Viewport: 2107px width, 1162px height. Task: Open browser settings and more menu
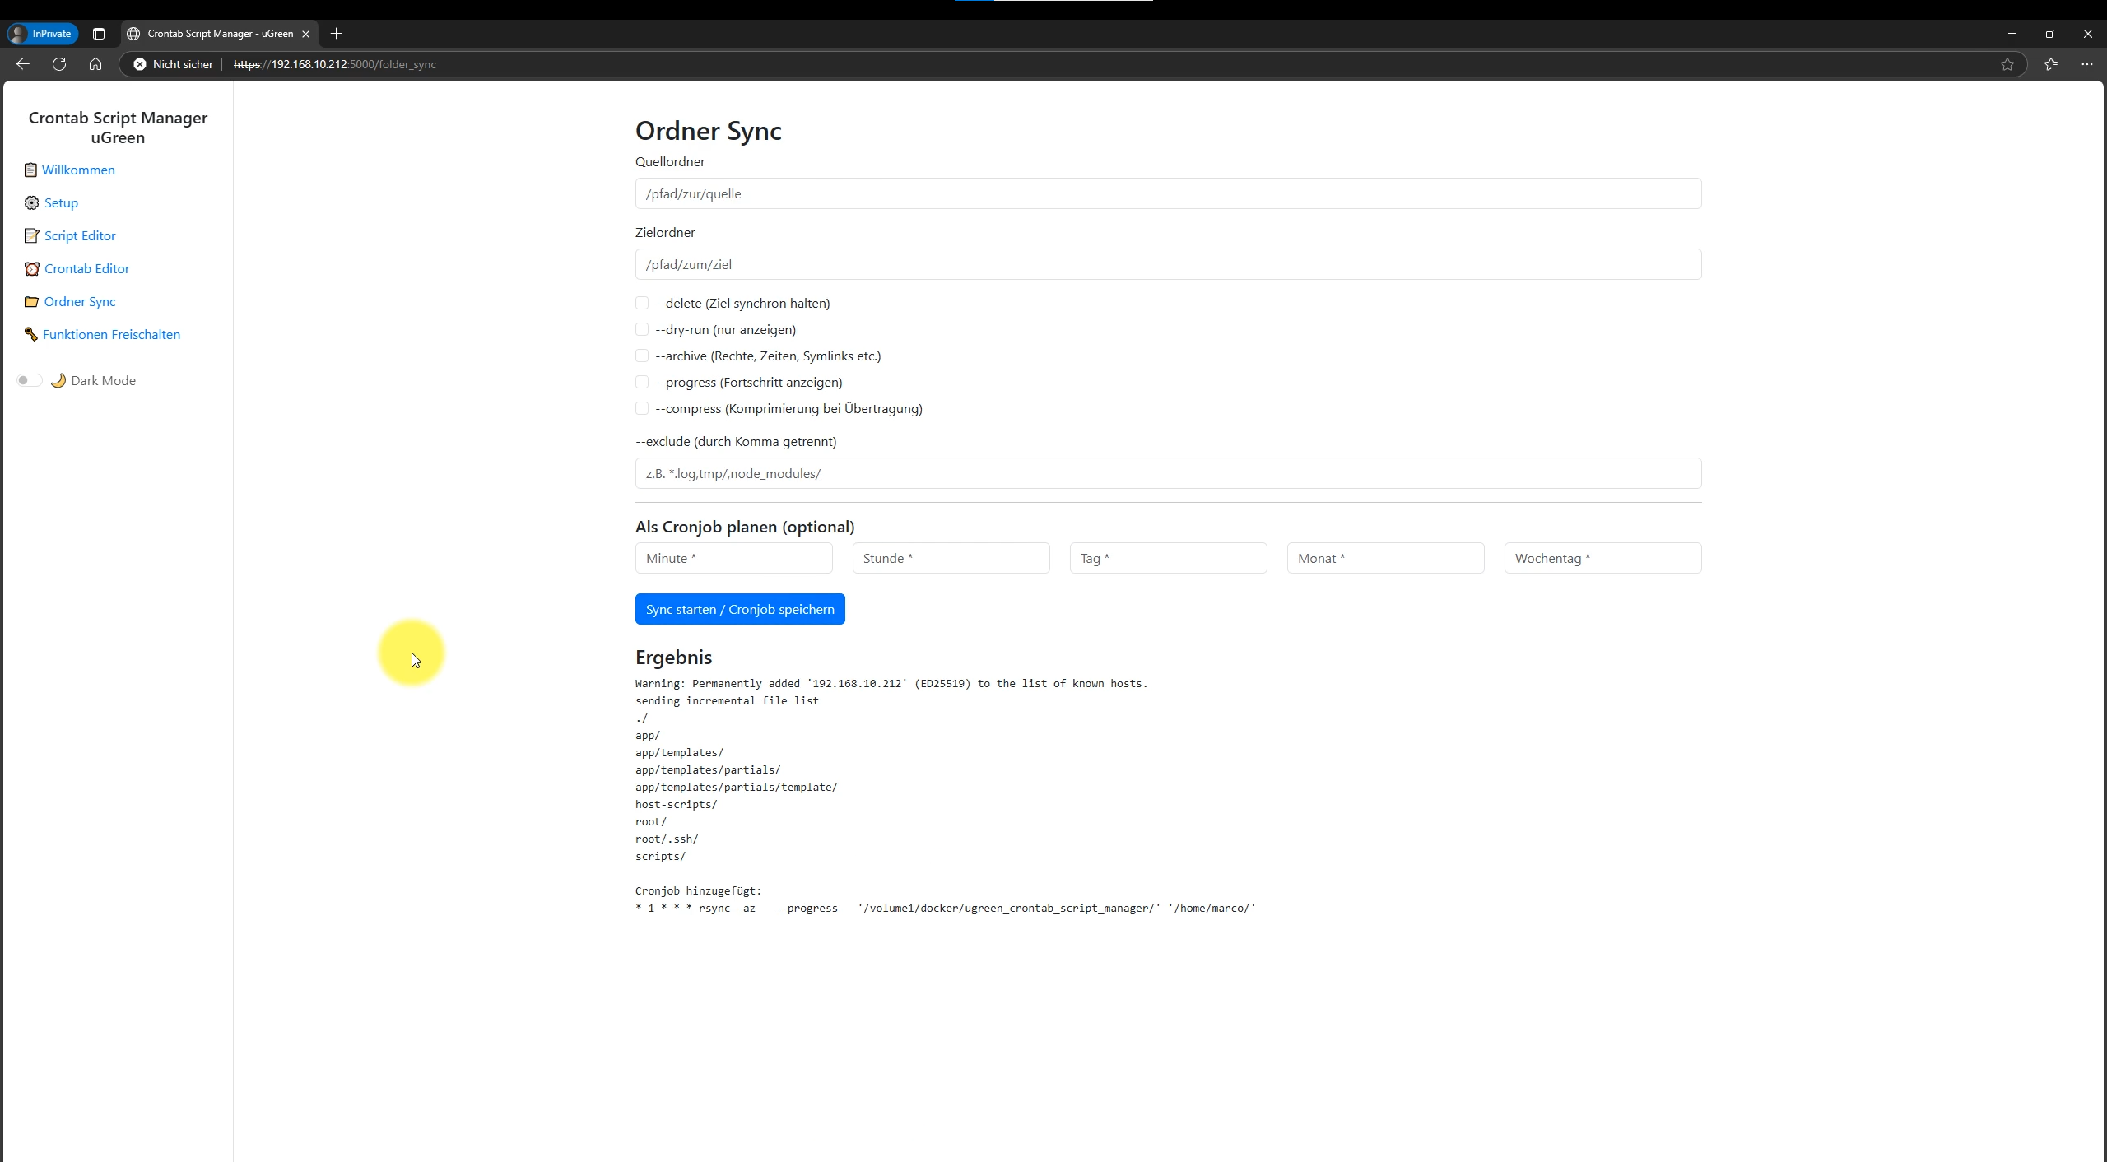coord(2087,64)
